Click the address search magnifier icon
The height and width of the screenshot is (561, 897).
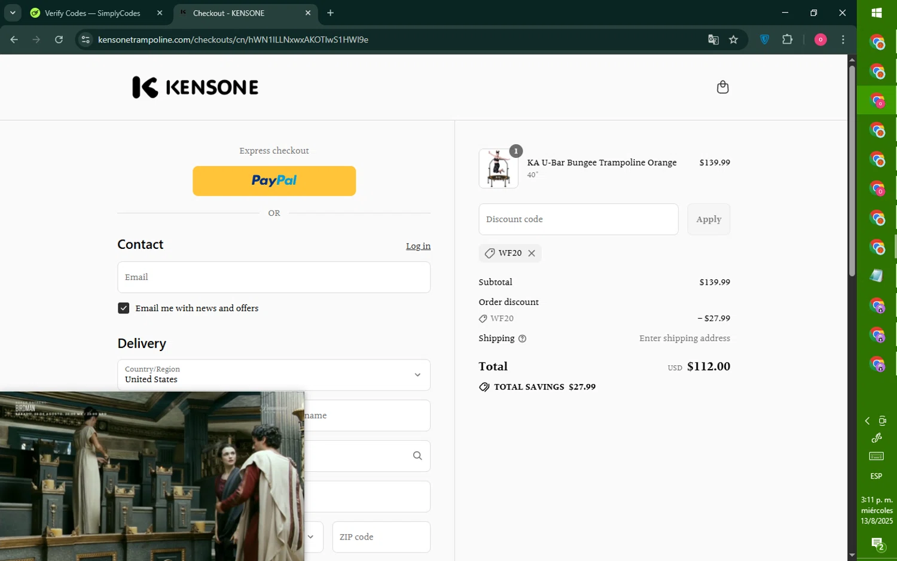point(417,456)
